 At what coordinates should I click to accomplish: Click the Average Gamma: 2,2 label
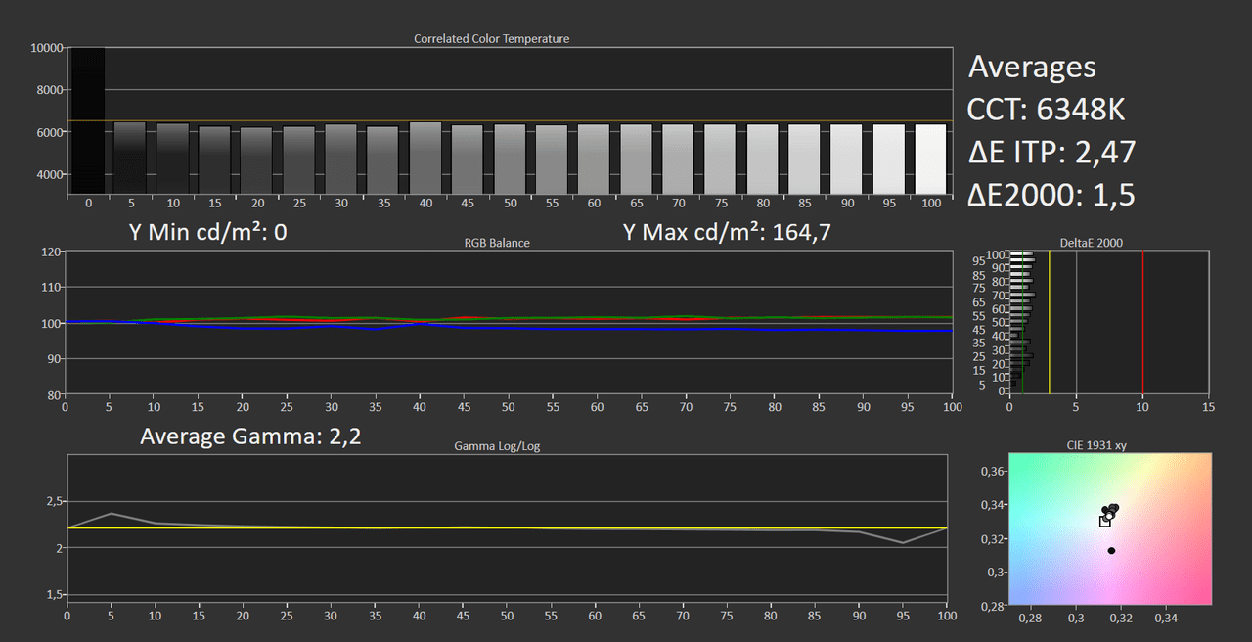point(250,436)
